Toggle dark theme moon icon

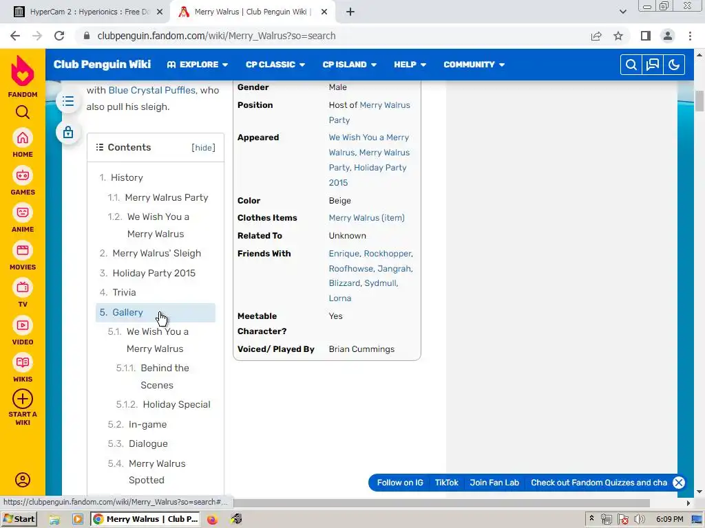coord(674,65)
